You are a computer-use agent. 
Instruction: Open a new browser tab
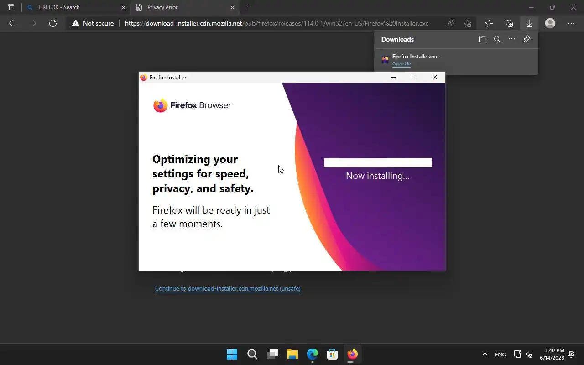tap(248, 7)
